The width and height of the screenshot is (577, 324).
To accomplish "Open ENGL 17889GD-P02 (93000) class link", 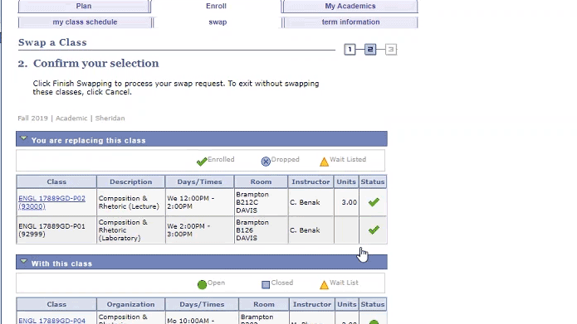I will pos(51,202).
